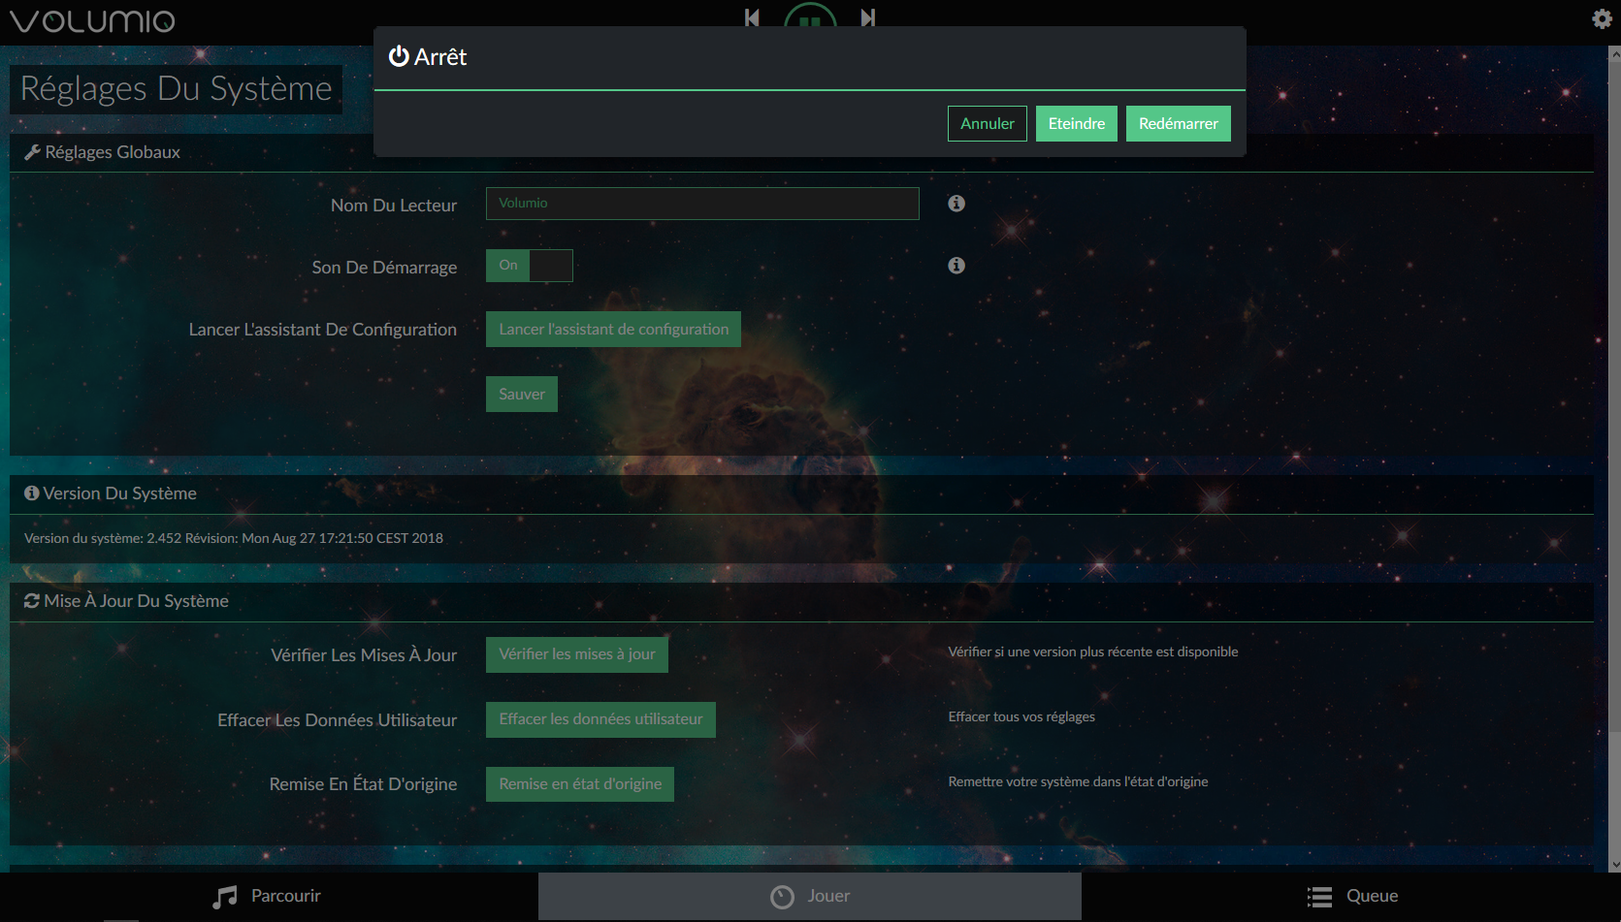
Task: Open the Jouer tab
Action: pos(810,897)
